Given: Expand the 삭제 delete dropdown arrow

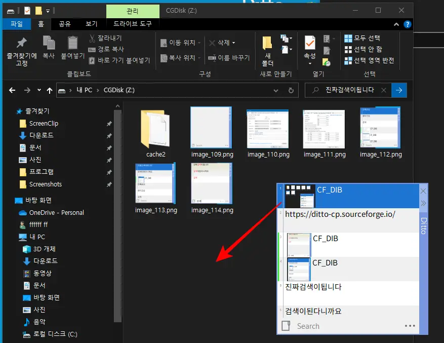Looking at the screenshot, I should point(233,43).
